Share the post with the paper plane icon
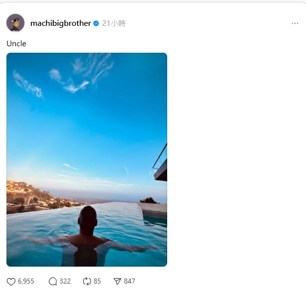Image resolution: width=306 pixels, height=291 pixels. [x=117, y=281]
